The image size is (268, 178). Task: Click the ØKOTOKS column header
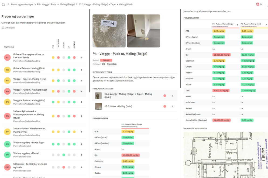tap(74, 45)
